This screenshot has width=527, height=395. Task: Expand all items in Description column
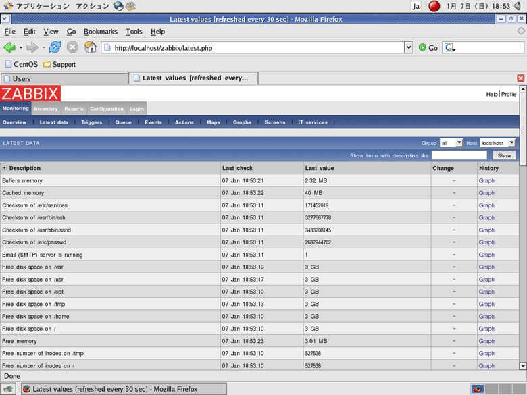pos(5,168)
